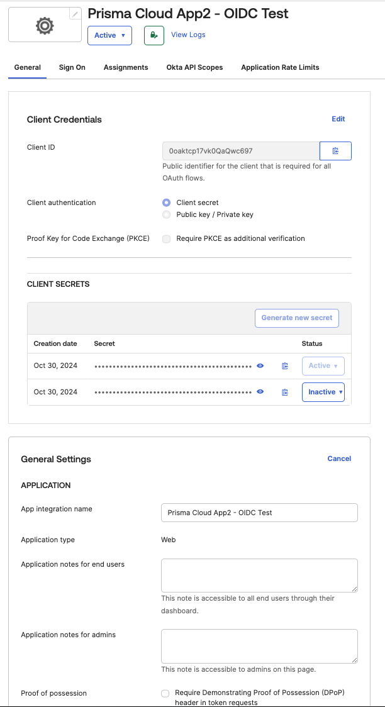Image resolution: width=385 pixels, height=707 pixels.
Task: Copy the first client secret to clipboard
Action: tap(285, 366)
